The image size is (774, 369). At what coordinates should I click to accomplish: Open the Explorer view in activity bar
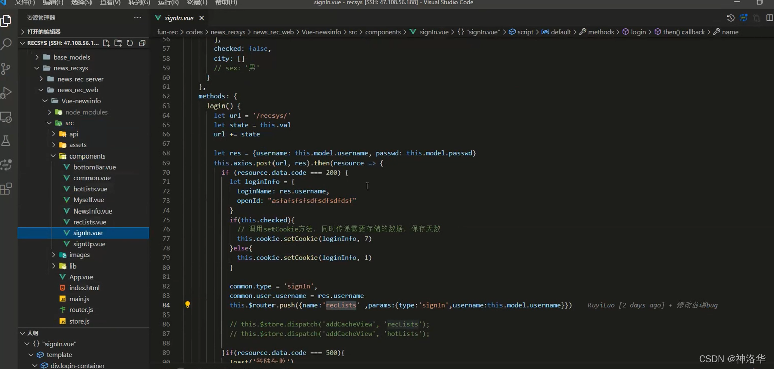pos(6,21)
